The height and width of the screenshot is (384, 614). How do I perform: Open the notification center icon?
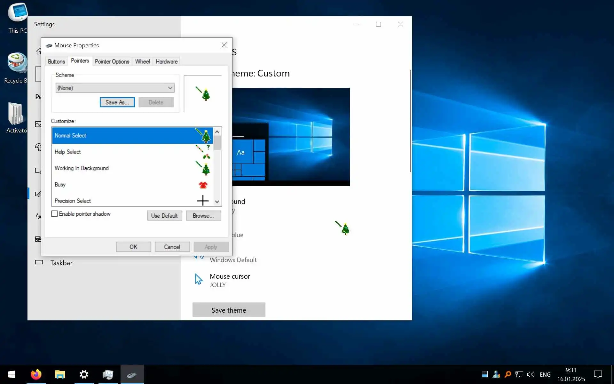(x=597, y=374)
